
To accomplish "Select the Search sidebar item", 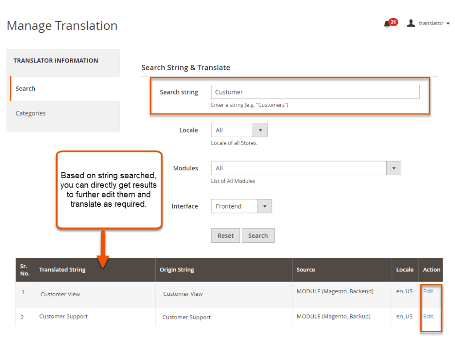I will coord(25,88).
